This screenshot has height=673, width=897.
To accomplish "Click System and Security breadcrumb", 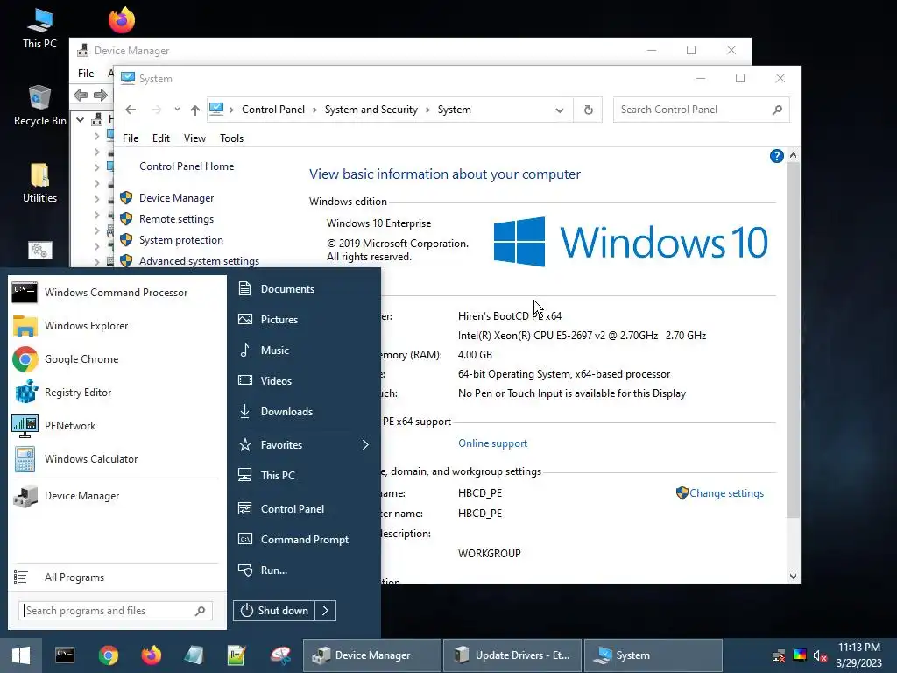I will (371, 110).
